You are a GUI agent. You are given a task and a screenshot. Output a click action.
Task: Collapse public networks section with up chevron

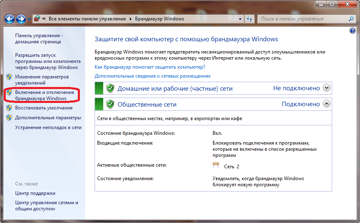[x=326, y=104]
